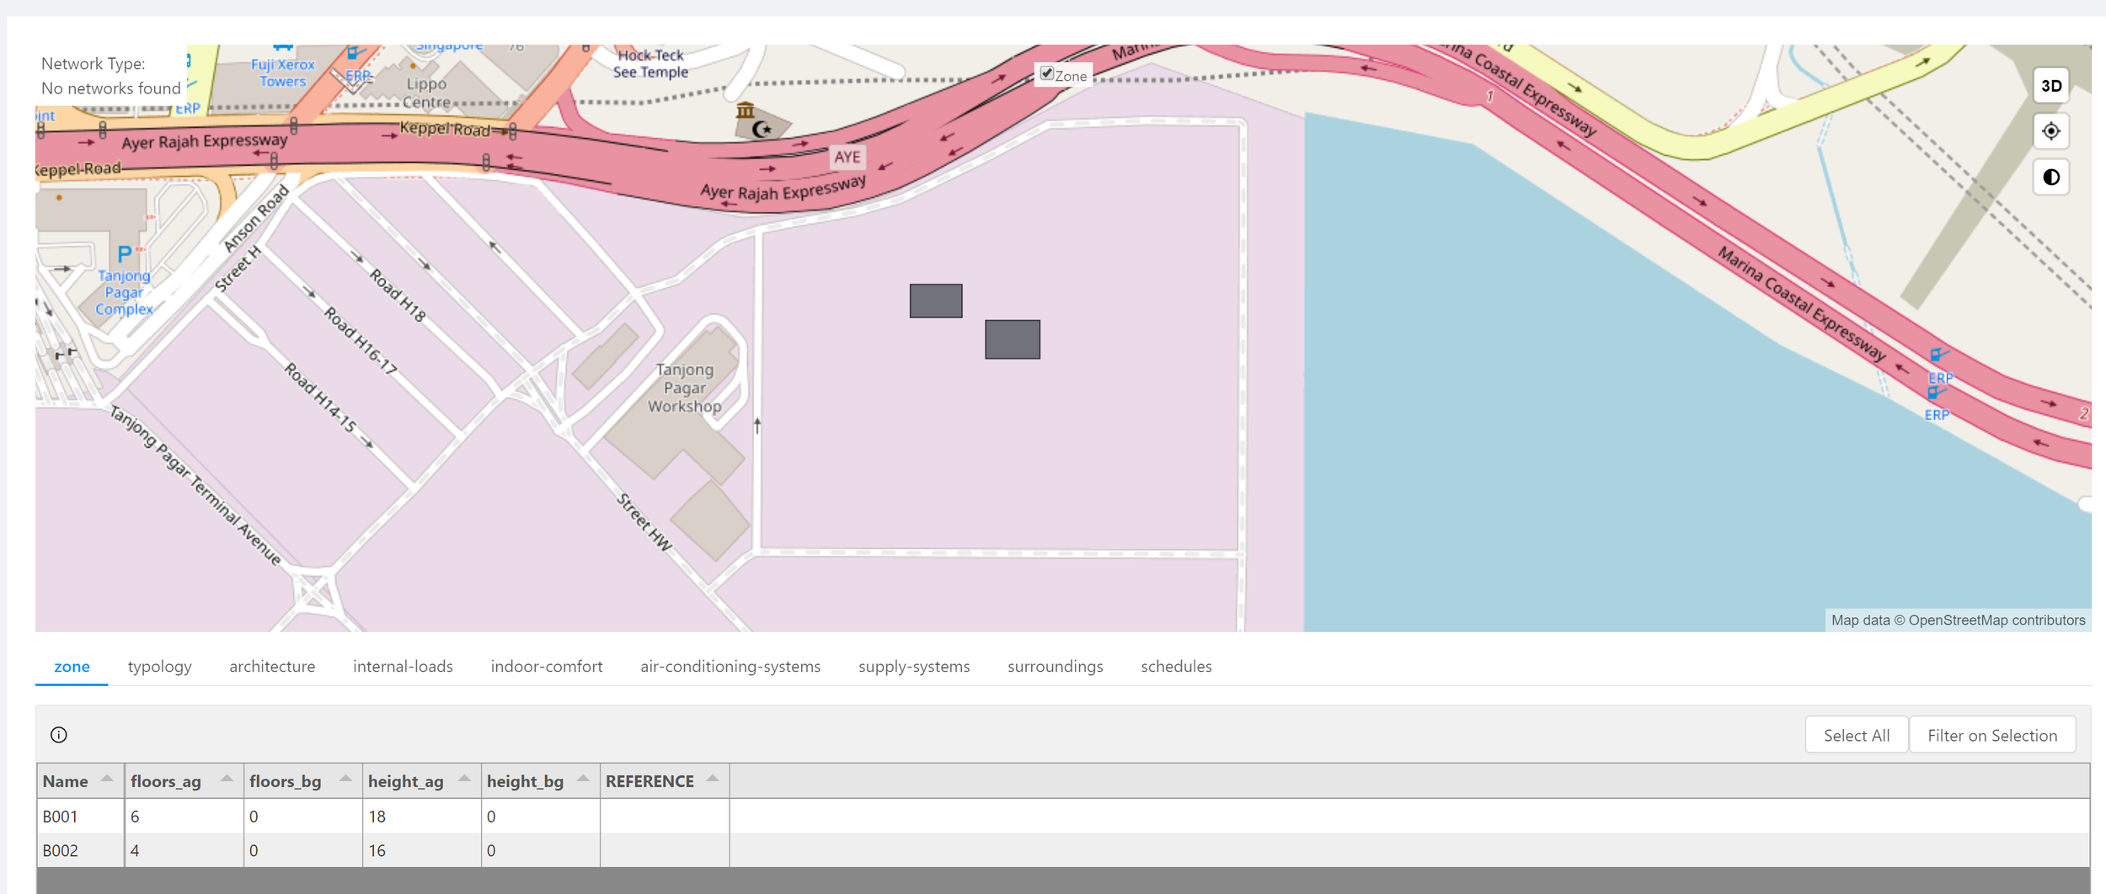Image resolution: width=2106 pixels, height=894 pixels.
Task: Sort the table by the Name column arrow
Action: pos(107,778)
